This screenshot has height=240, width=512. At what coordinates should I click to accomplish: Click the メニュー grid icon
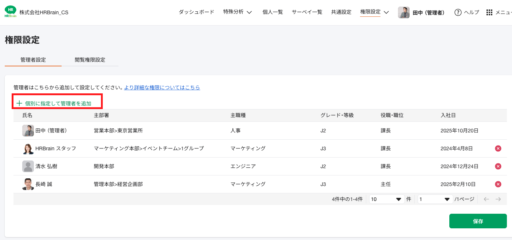(x=489, y=12)
